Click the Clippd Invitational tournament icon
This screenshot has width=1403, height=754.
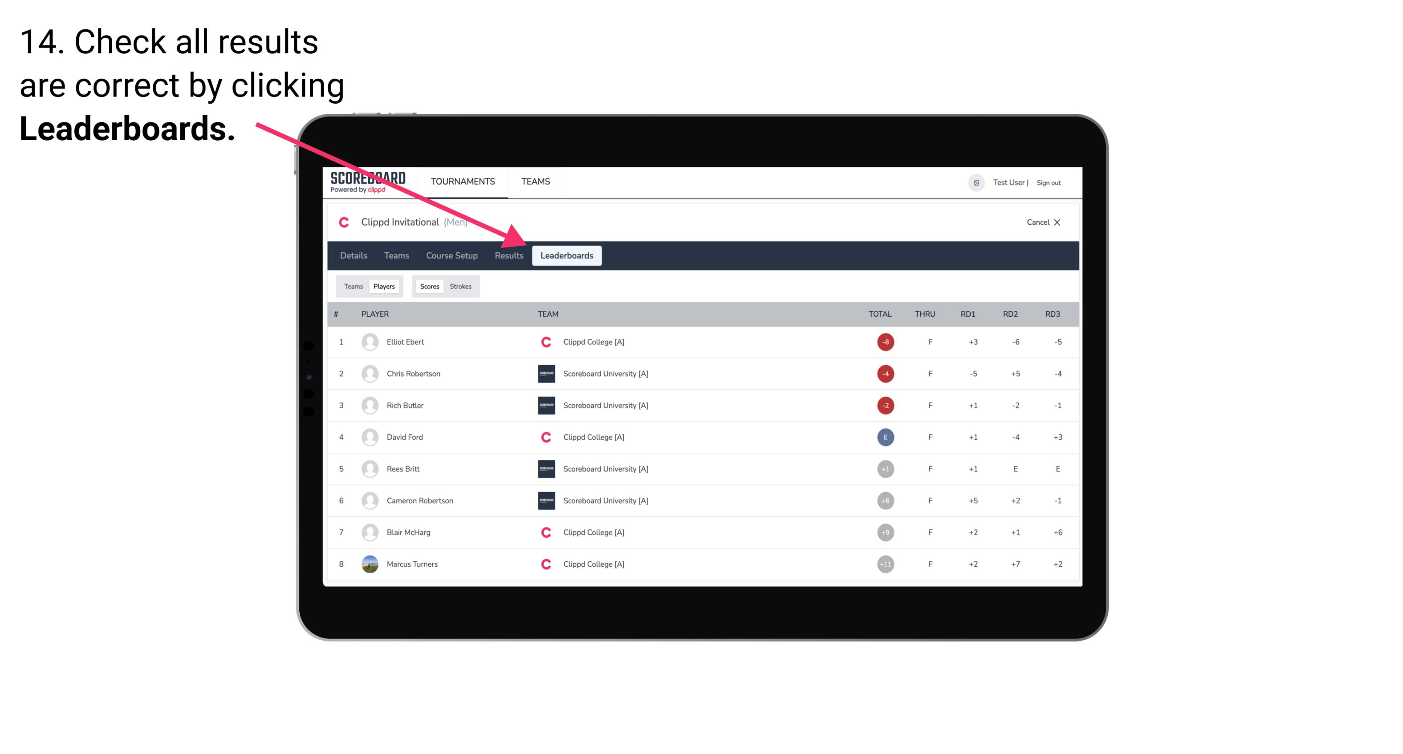[x=346, y=221]
